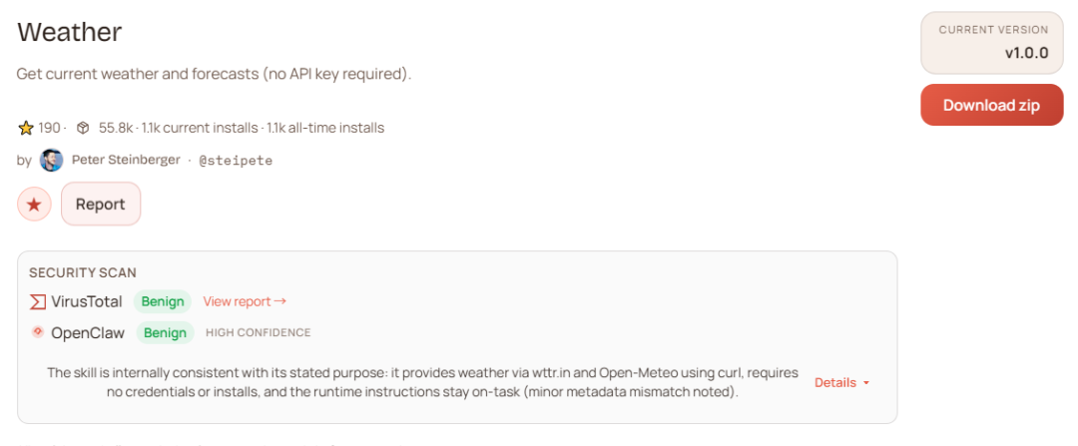Open the @steipete profile handle
This screenshot has width=1078, height=446.
click(x=236, y=160)
